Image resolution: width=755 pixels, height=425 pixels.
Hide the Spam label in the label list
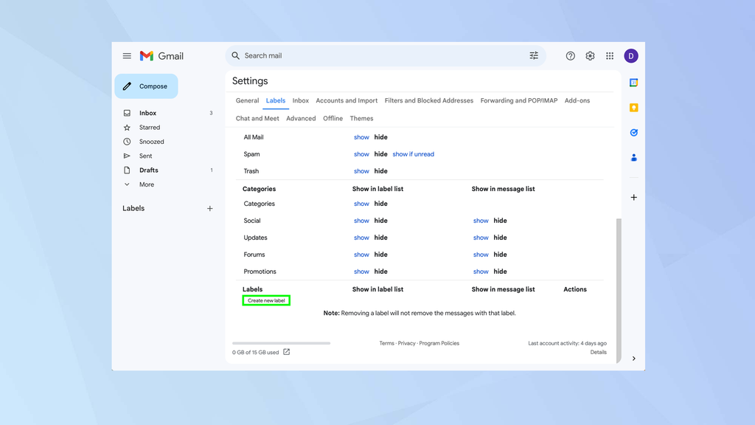tap(380, 153)
